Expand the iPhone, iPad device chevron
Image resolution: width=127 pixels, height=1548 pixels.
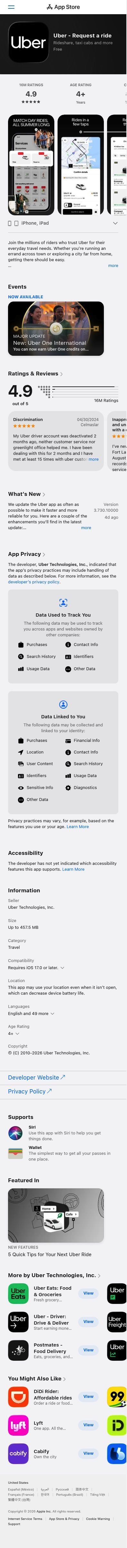click(115, 223)
